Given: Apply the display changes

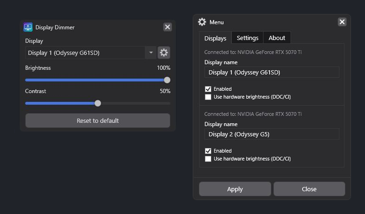Looking at the screenshot, I should pos(235,189).
